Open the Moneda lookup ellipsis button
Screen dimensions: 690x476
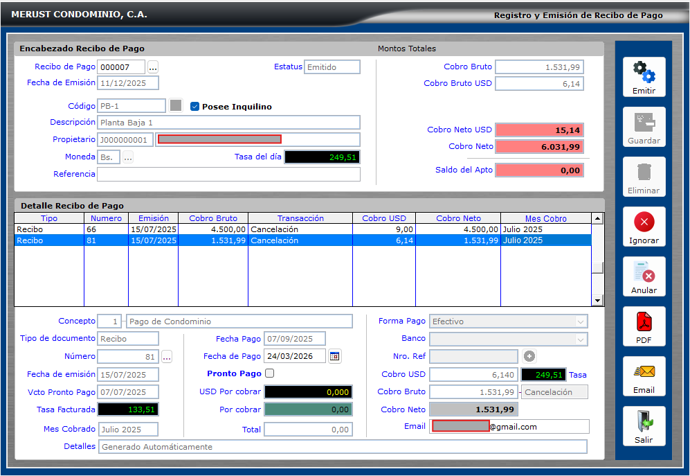coord(128,157)
